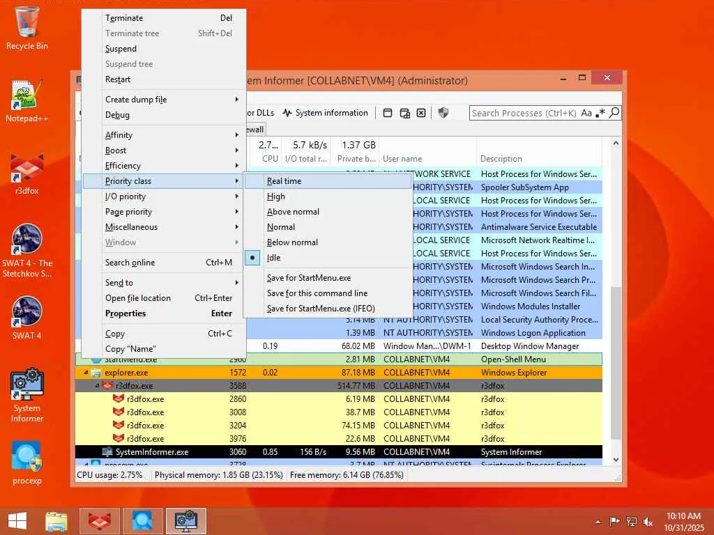
Task: Open the procexp desktop shortcut
Action: 27,463
